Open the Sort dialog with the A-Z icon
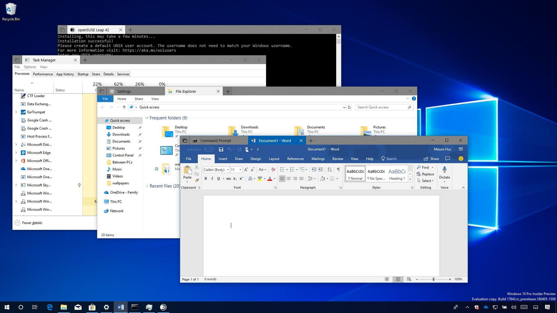Image resolution: width=557 pixels, height=313 pixels. pos(329,170)
